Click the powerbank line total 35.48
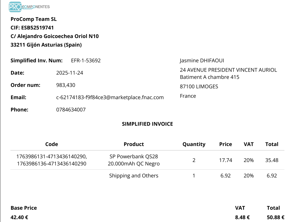The image size is (293, 222). point(272,160)
